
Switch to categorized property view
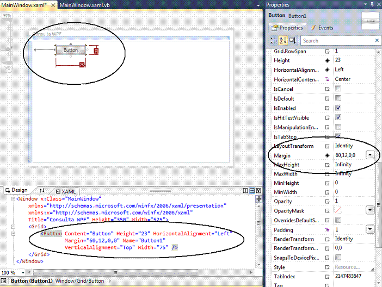273,40
